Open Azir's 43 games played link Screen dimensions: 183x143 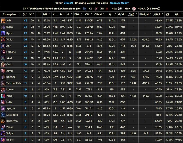point(25,21)
